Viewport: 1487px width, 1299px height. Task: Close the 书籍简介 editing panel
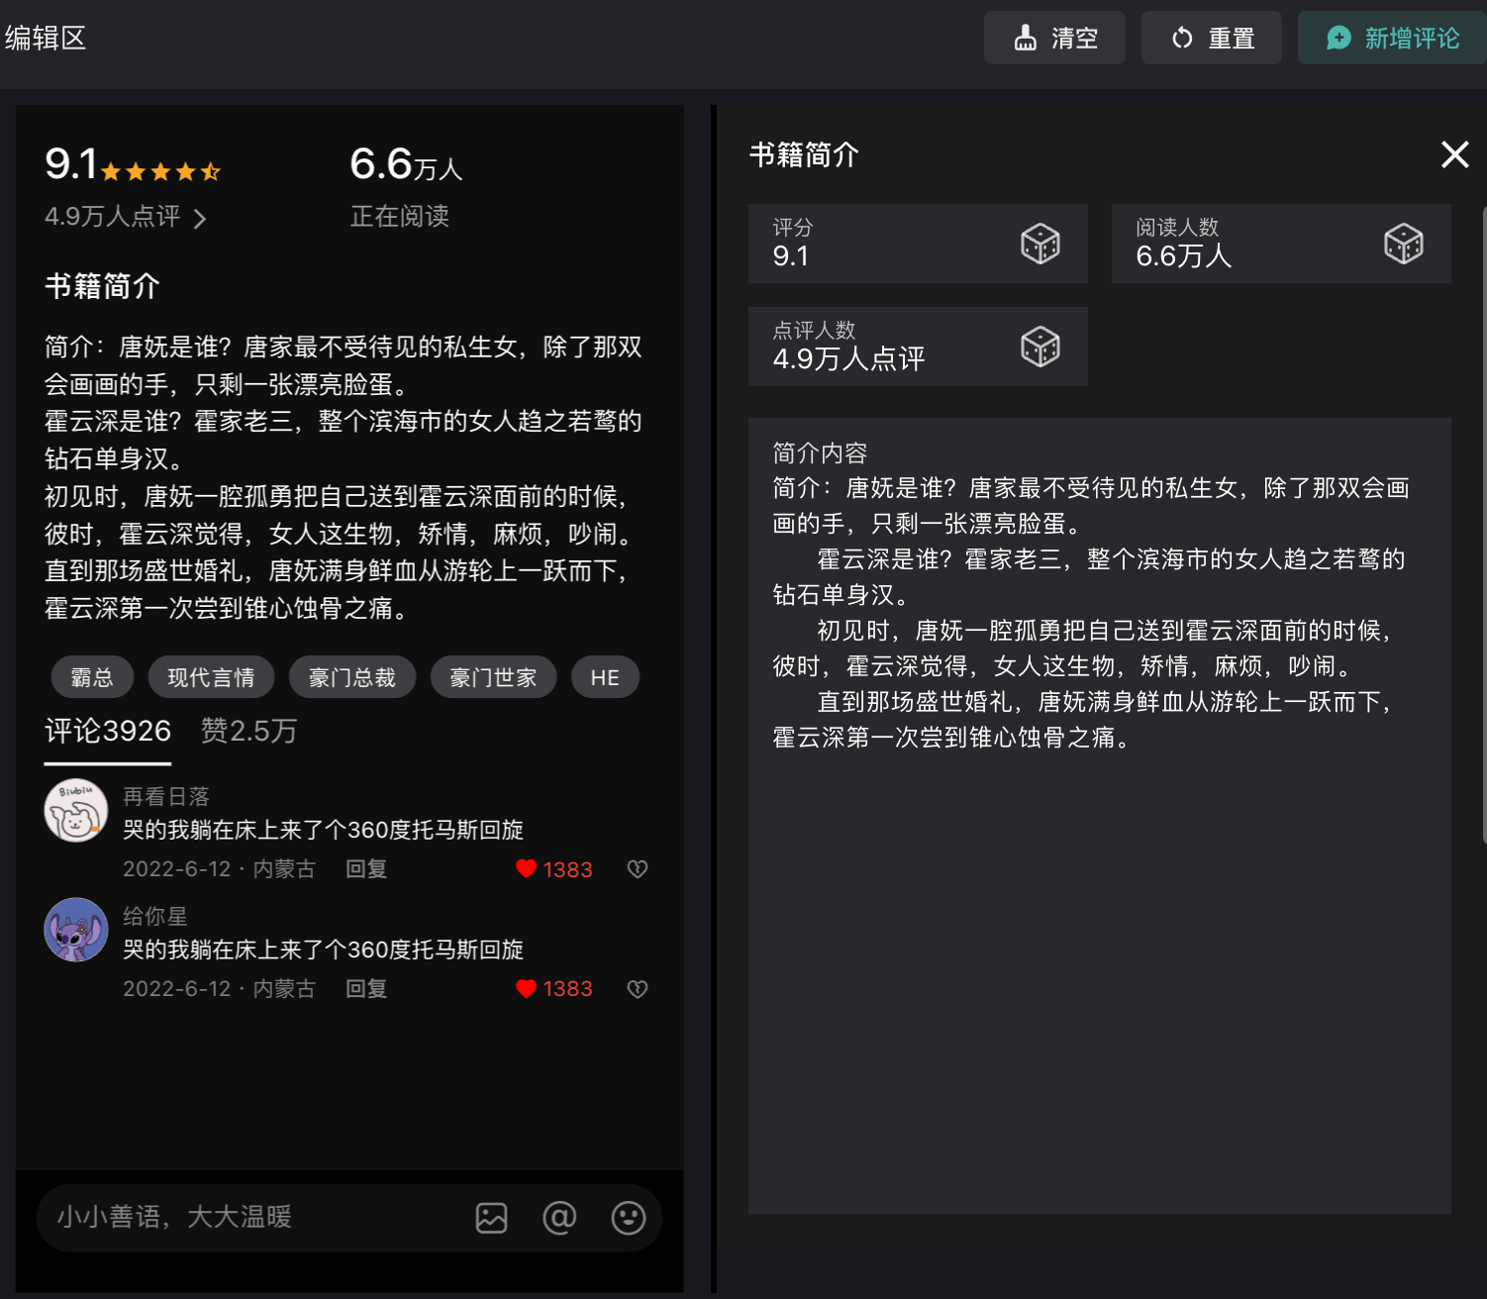click(1454, 154)
